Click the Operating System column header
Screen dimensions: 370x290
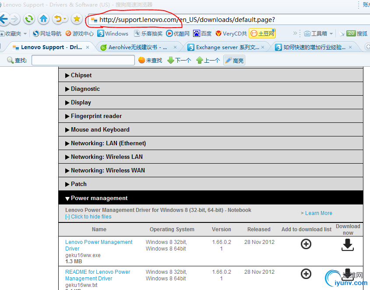(172, 229)
